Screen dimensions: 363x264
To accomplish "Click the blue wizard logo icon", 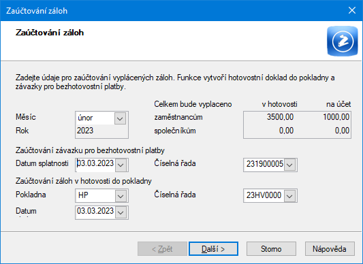I will click(342, 42).
